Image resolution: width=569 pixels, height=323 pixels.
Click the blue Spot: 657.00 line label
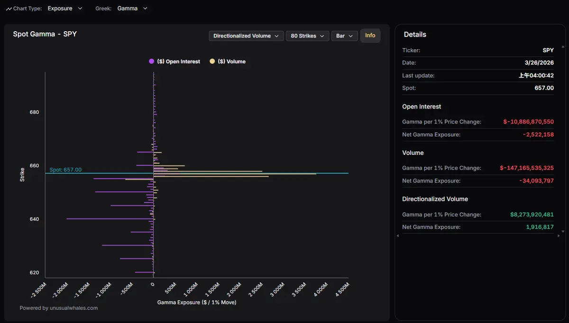pyautogui.click(x=65, y=170)
